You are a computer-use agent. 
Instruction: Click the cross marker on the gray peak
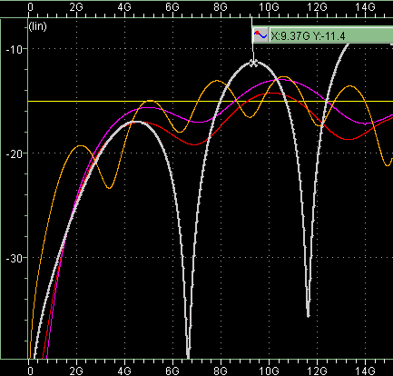253,64
